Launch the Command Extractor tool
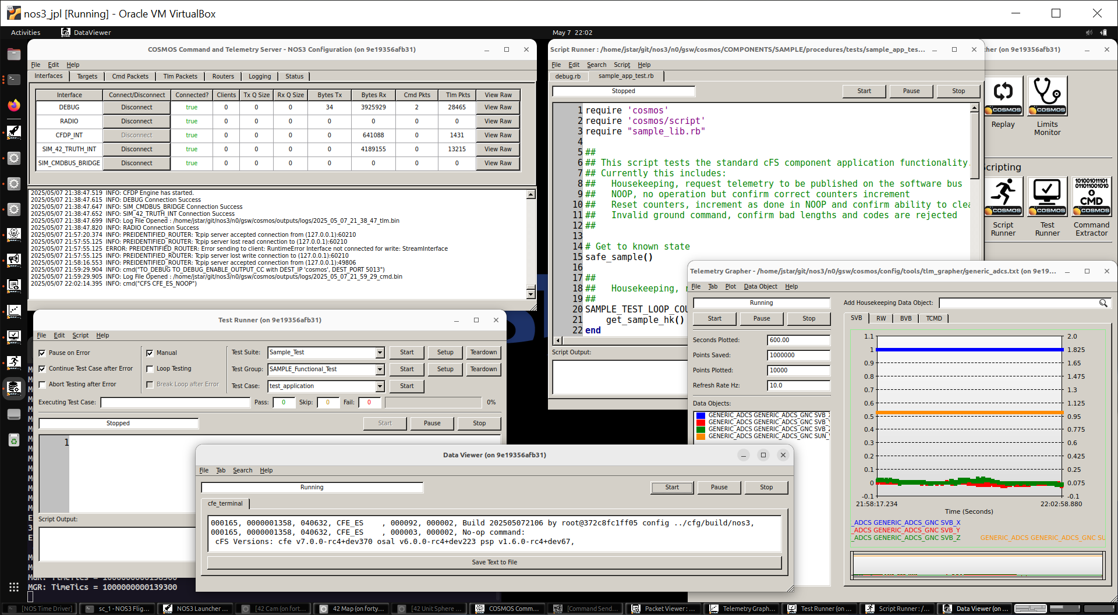The height and width of the screenshot is (615, 1118). pos(1091,197)
